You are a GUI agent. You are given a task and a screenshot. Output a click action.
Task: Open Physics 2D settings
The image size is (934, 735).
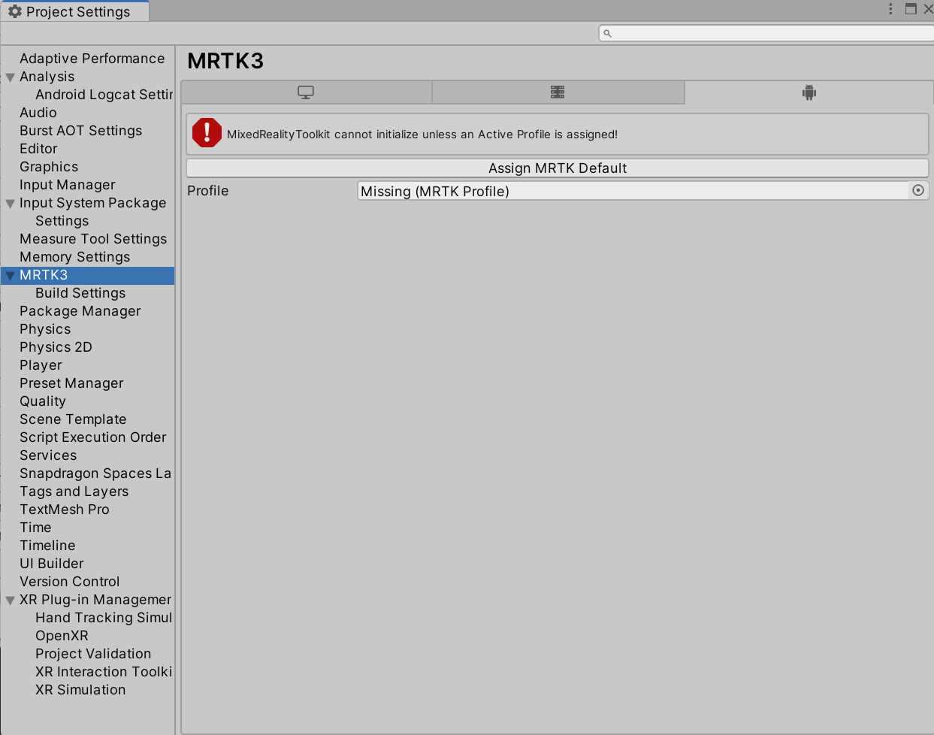pos(56,347)
